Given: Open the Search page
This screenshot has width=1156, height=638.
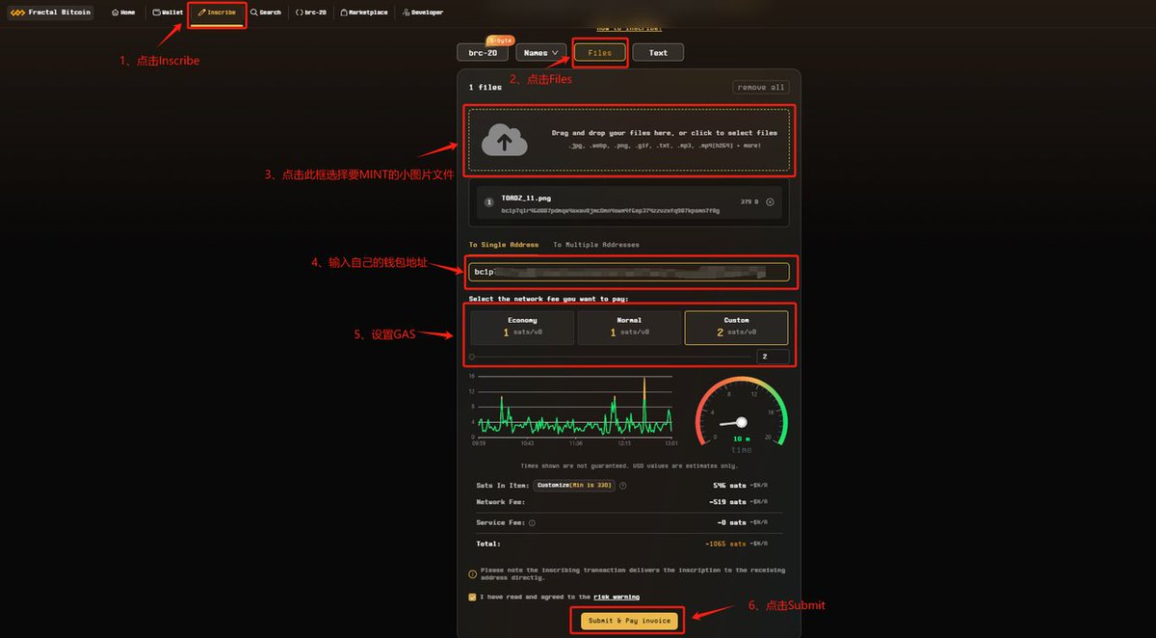Looking at the screenshot, I should coord(266,13).
